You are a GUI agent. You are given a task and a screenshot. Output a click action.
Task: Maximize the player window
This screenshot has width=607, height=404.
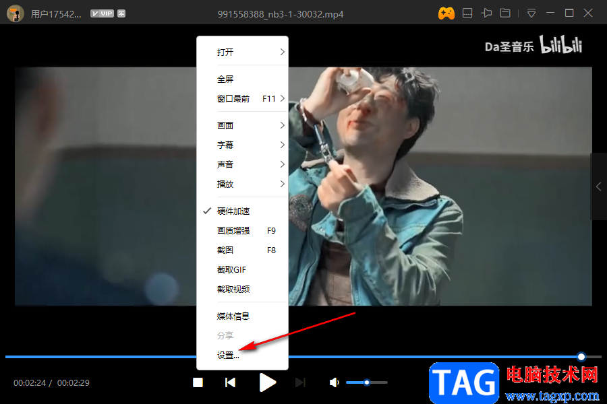[x=569, y=13]
